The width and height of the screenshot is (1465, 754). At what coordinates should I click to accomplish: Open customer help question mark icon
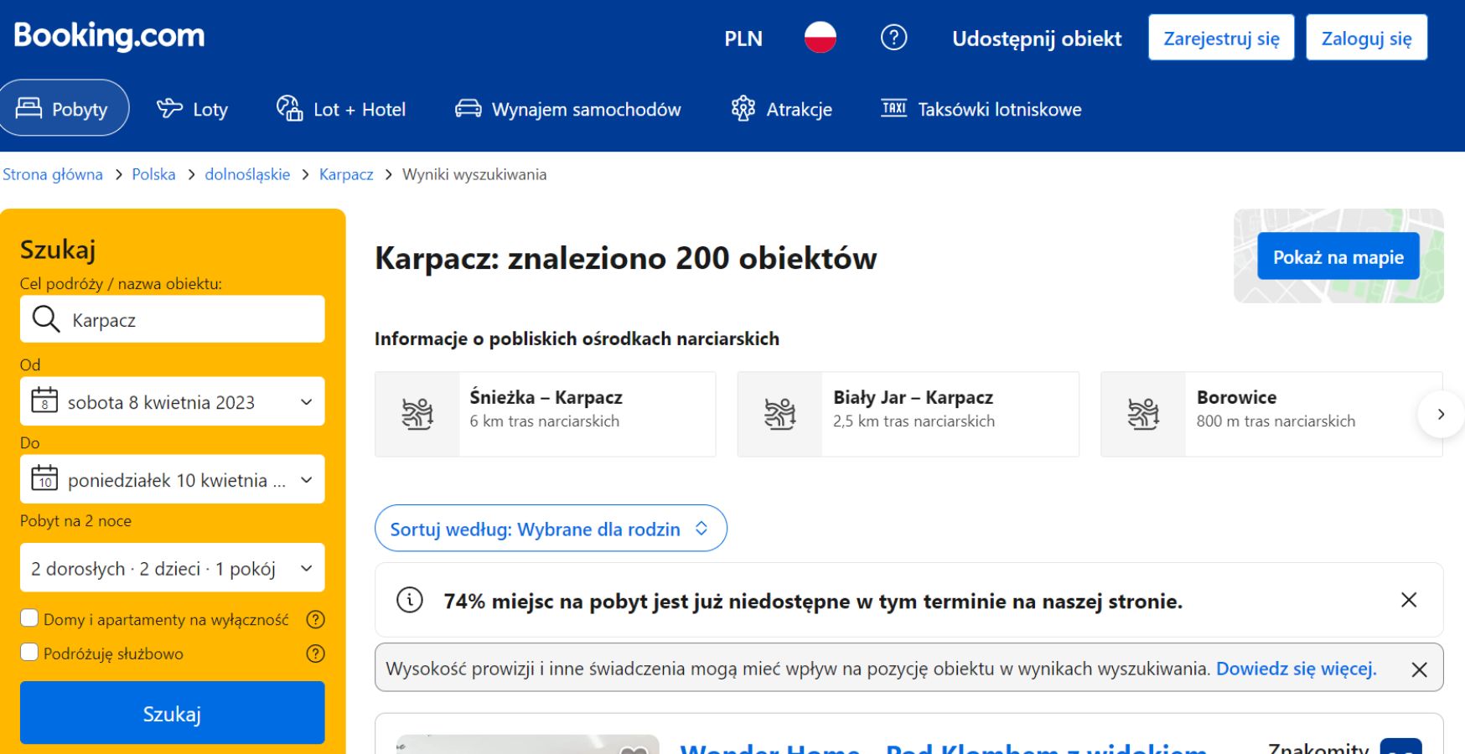893,38
